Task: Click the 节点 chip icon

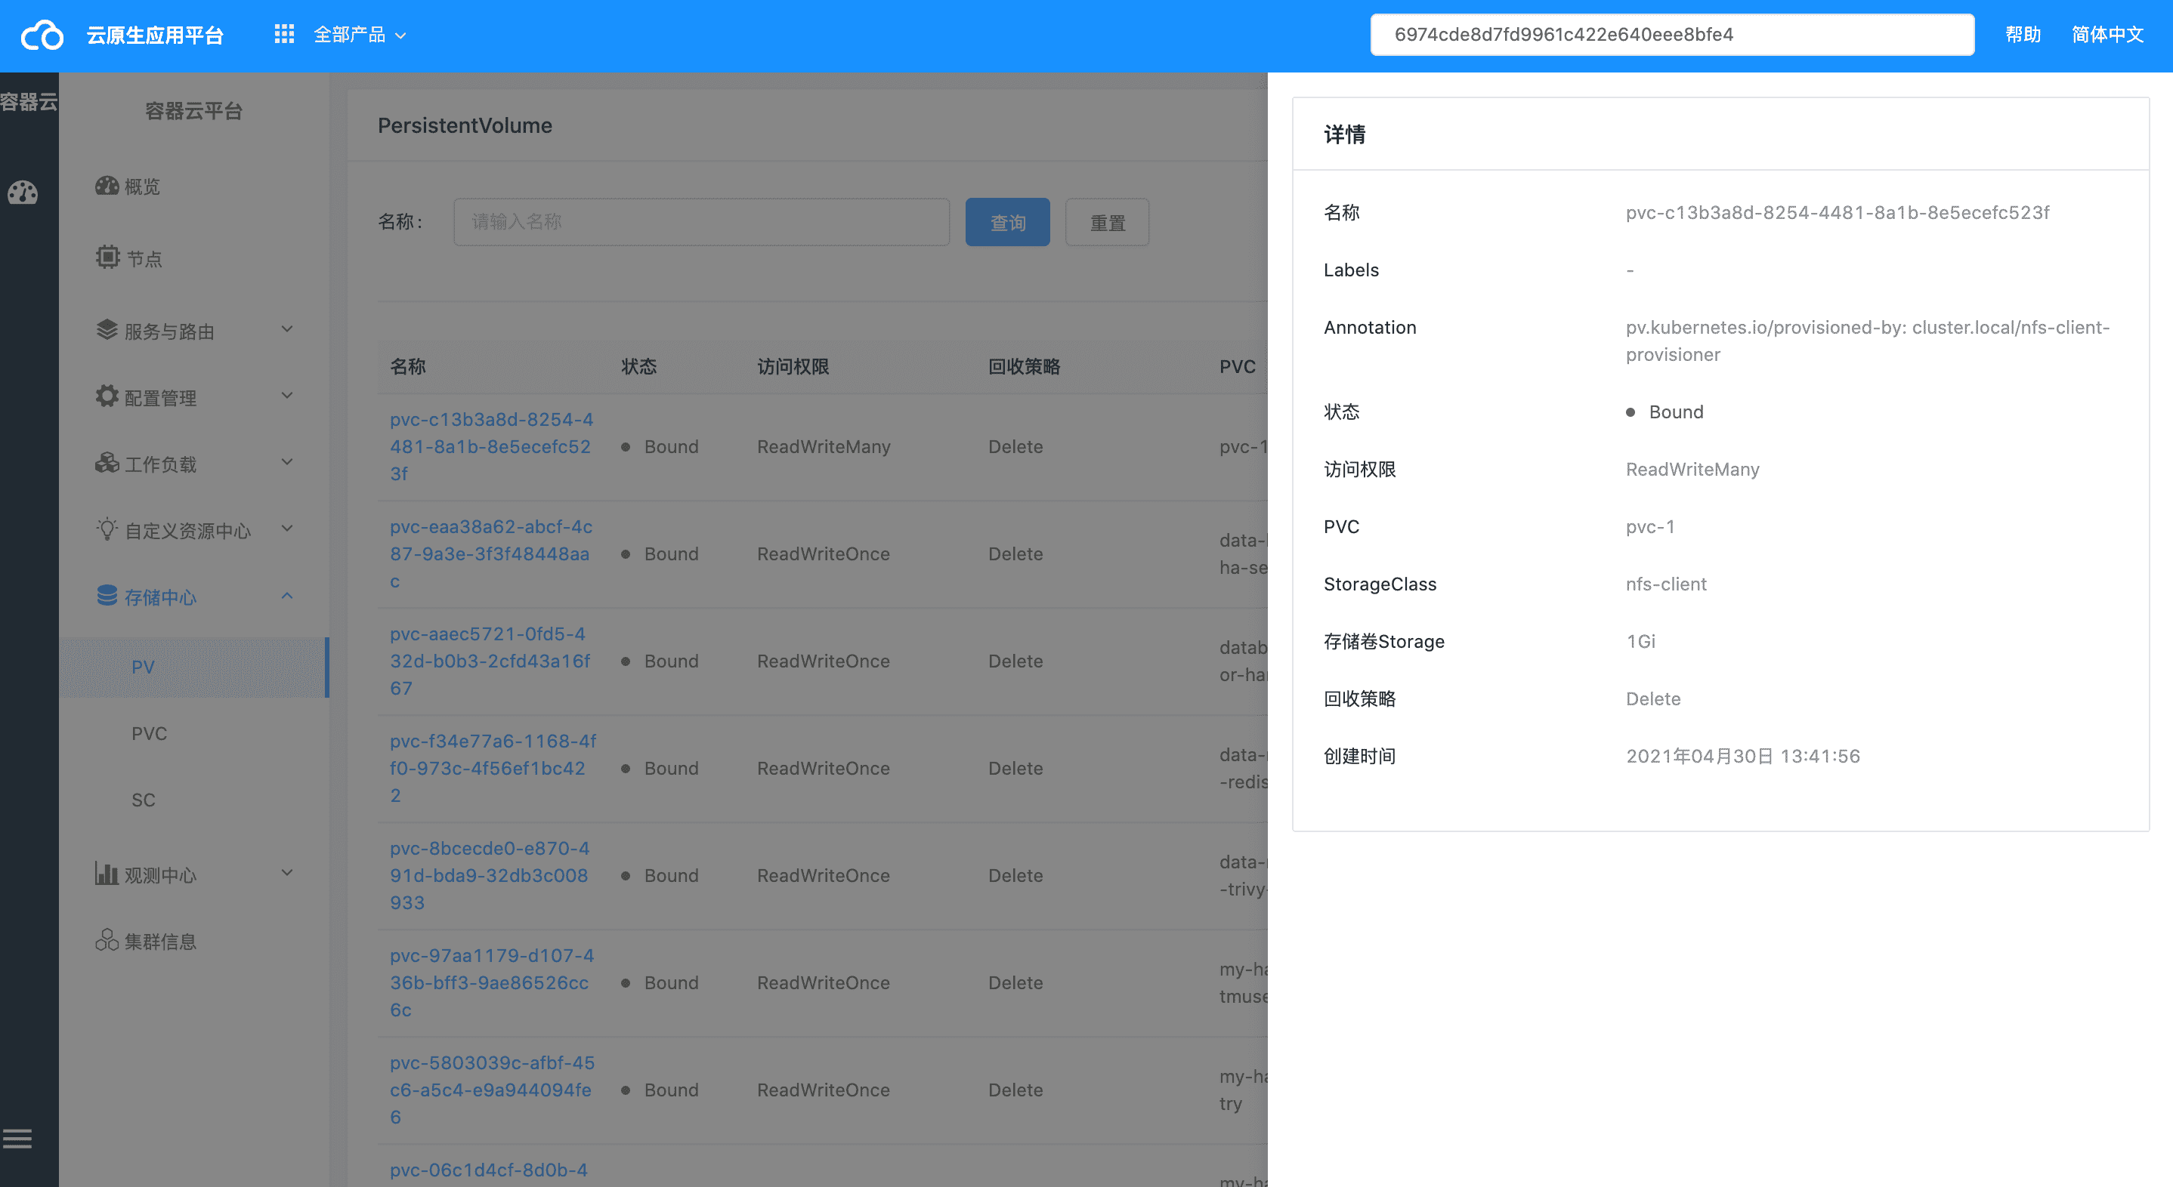Action: 108,257
